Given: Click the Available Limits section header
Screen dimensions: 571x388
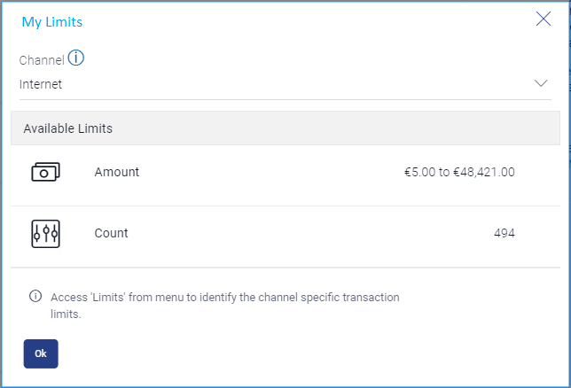Looking at the screenshot, I should [x=68, y=128].
